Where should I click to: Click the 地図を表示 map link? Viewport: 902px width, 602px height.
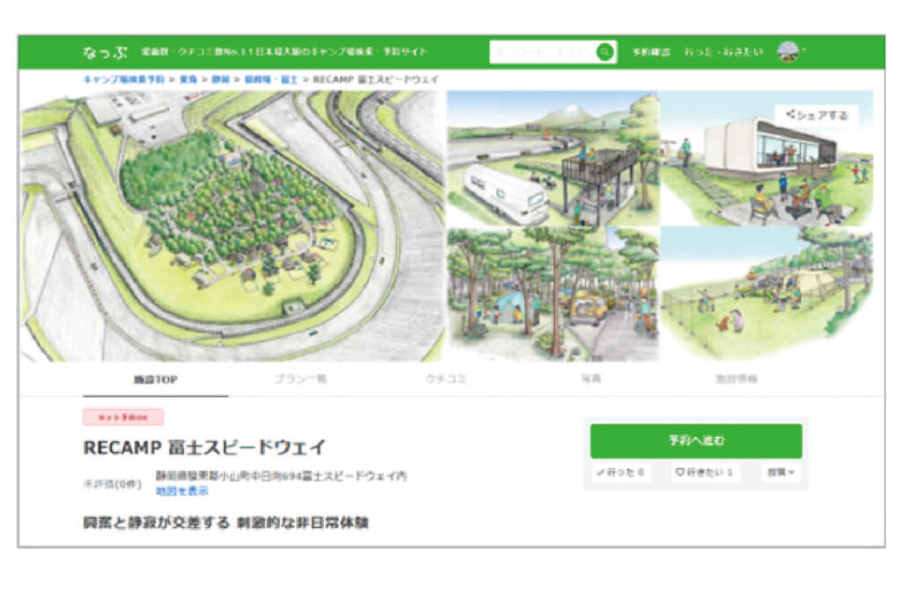(181, 491)
